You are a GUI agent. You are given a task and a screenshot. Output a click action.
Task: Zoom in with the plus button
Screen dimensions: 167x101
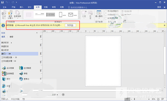coord(149,99)
